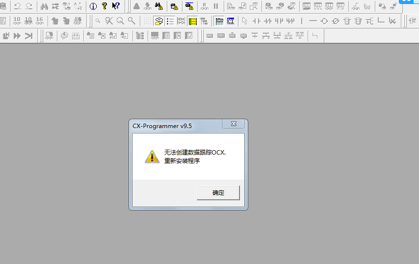Click the binoculars Find icon
Viewport: 419px width, 264px height.
pyautogui.click(x=44, y=6)
